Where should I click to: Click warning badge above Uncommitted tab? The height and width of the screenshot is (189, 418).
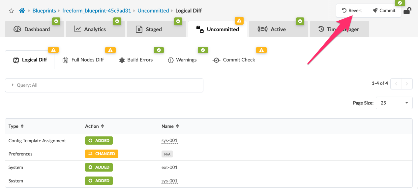tap(239, 21)
